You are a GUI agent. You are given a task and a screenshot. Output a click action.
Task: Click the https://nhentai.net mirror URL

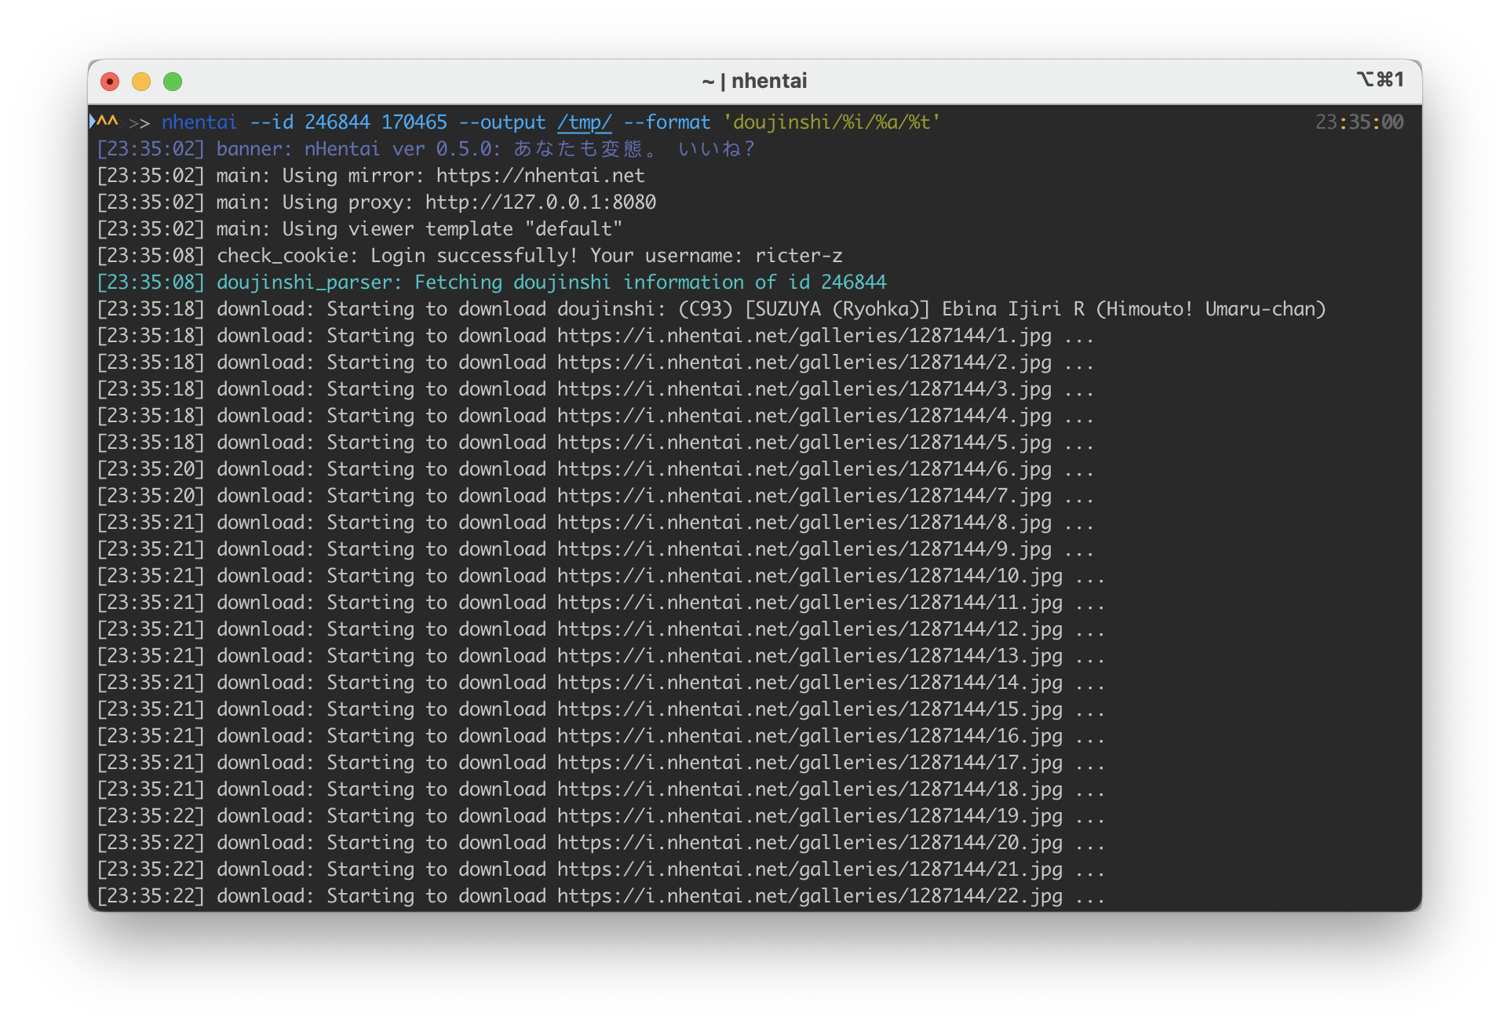coord(540,176)
